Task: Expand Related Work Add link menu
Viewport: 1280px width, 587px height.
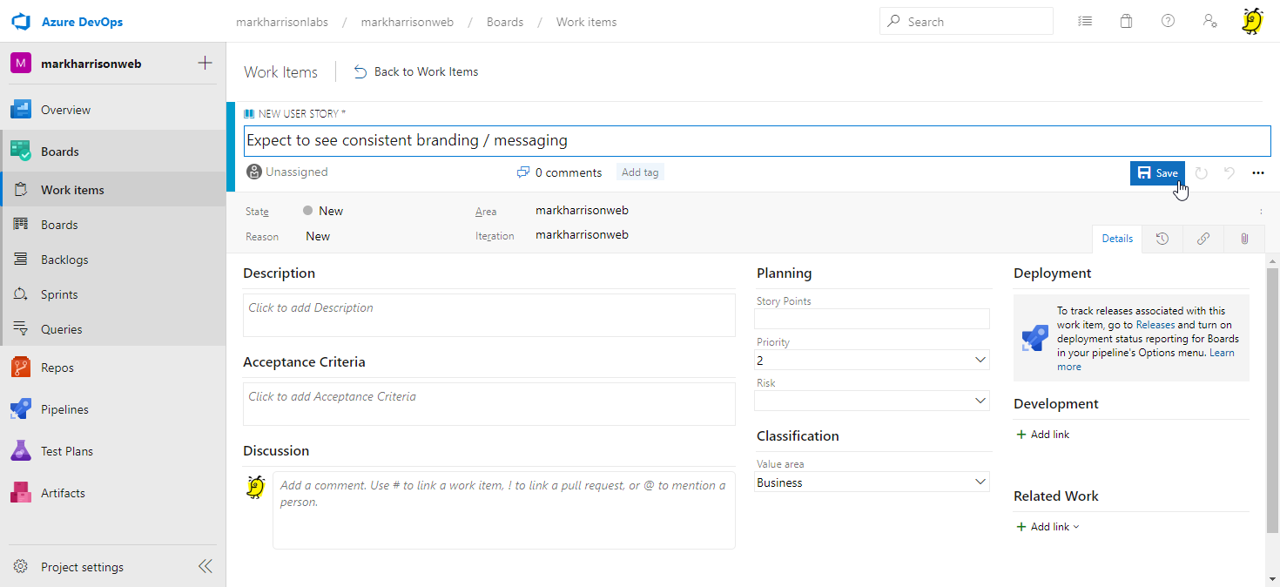Action: [x=1048, y=527]
